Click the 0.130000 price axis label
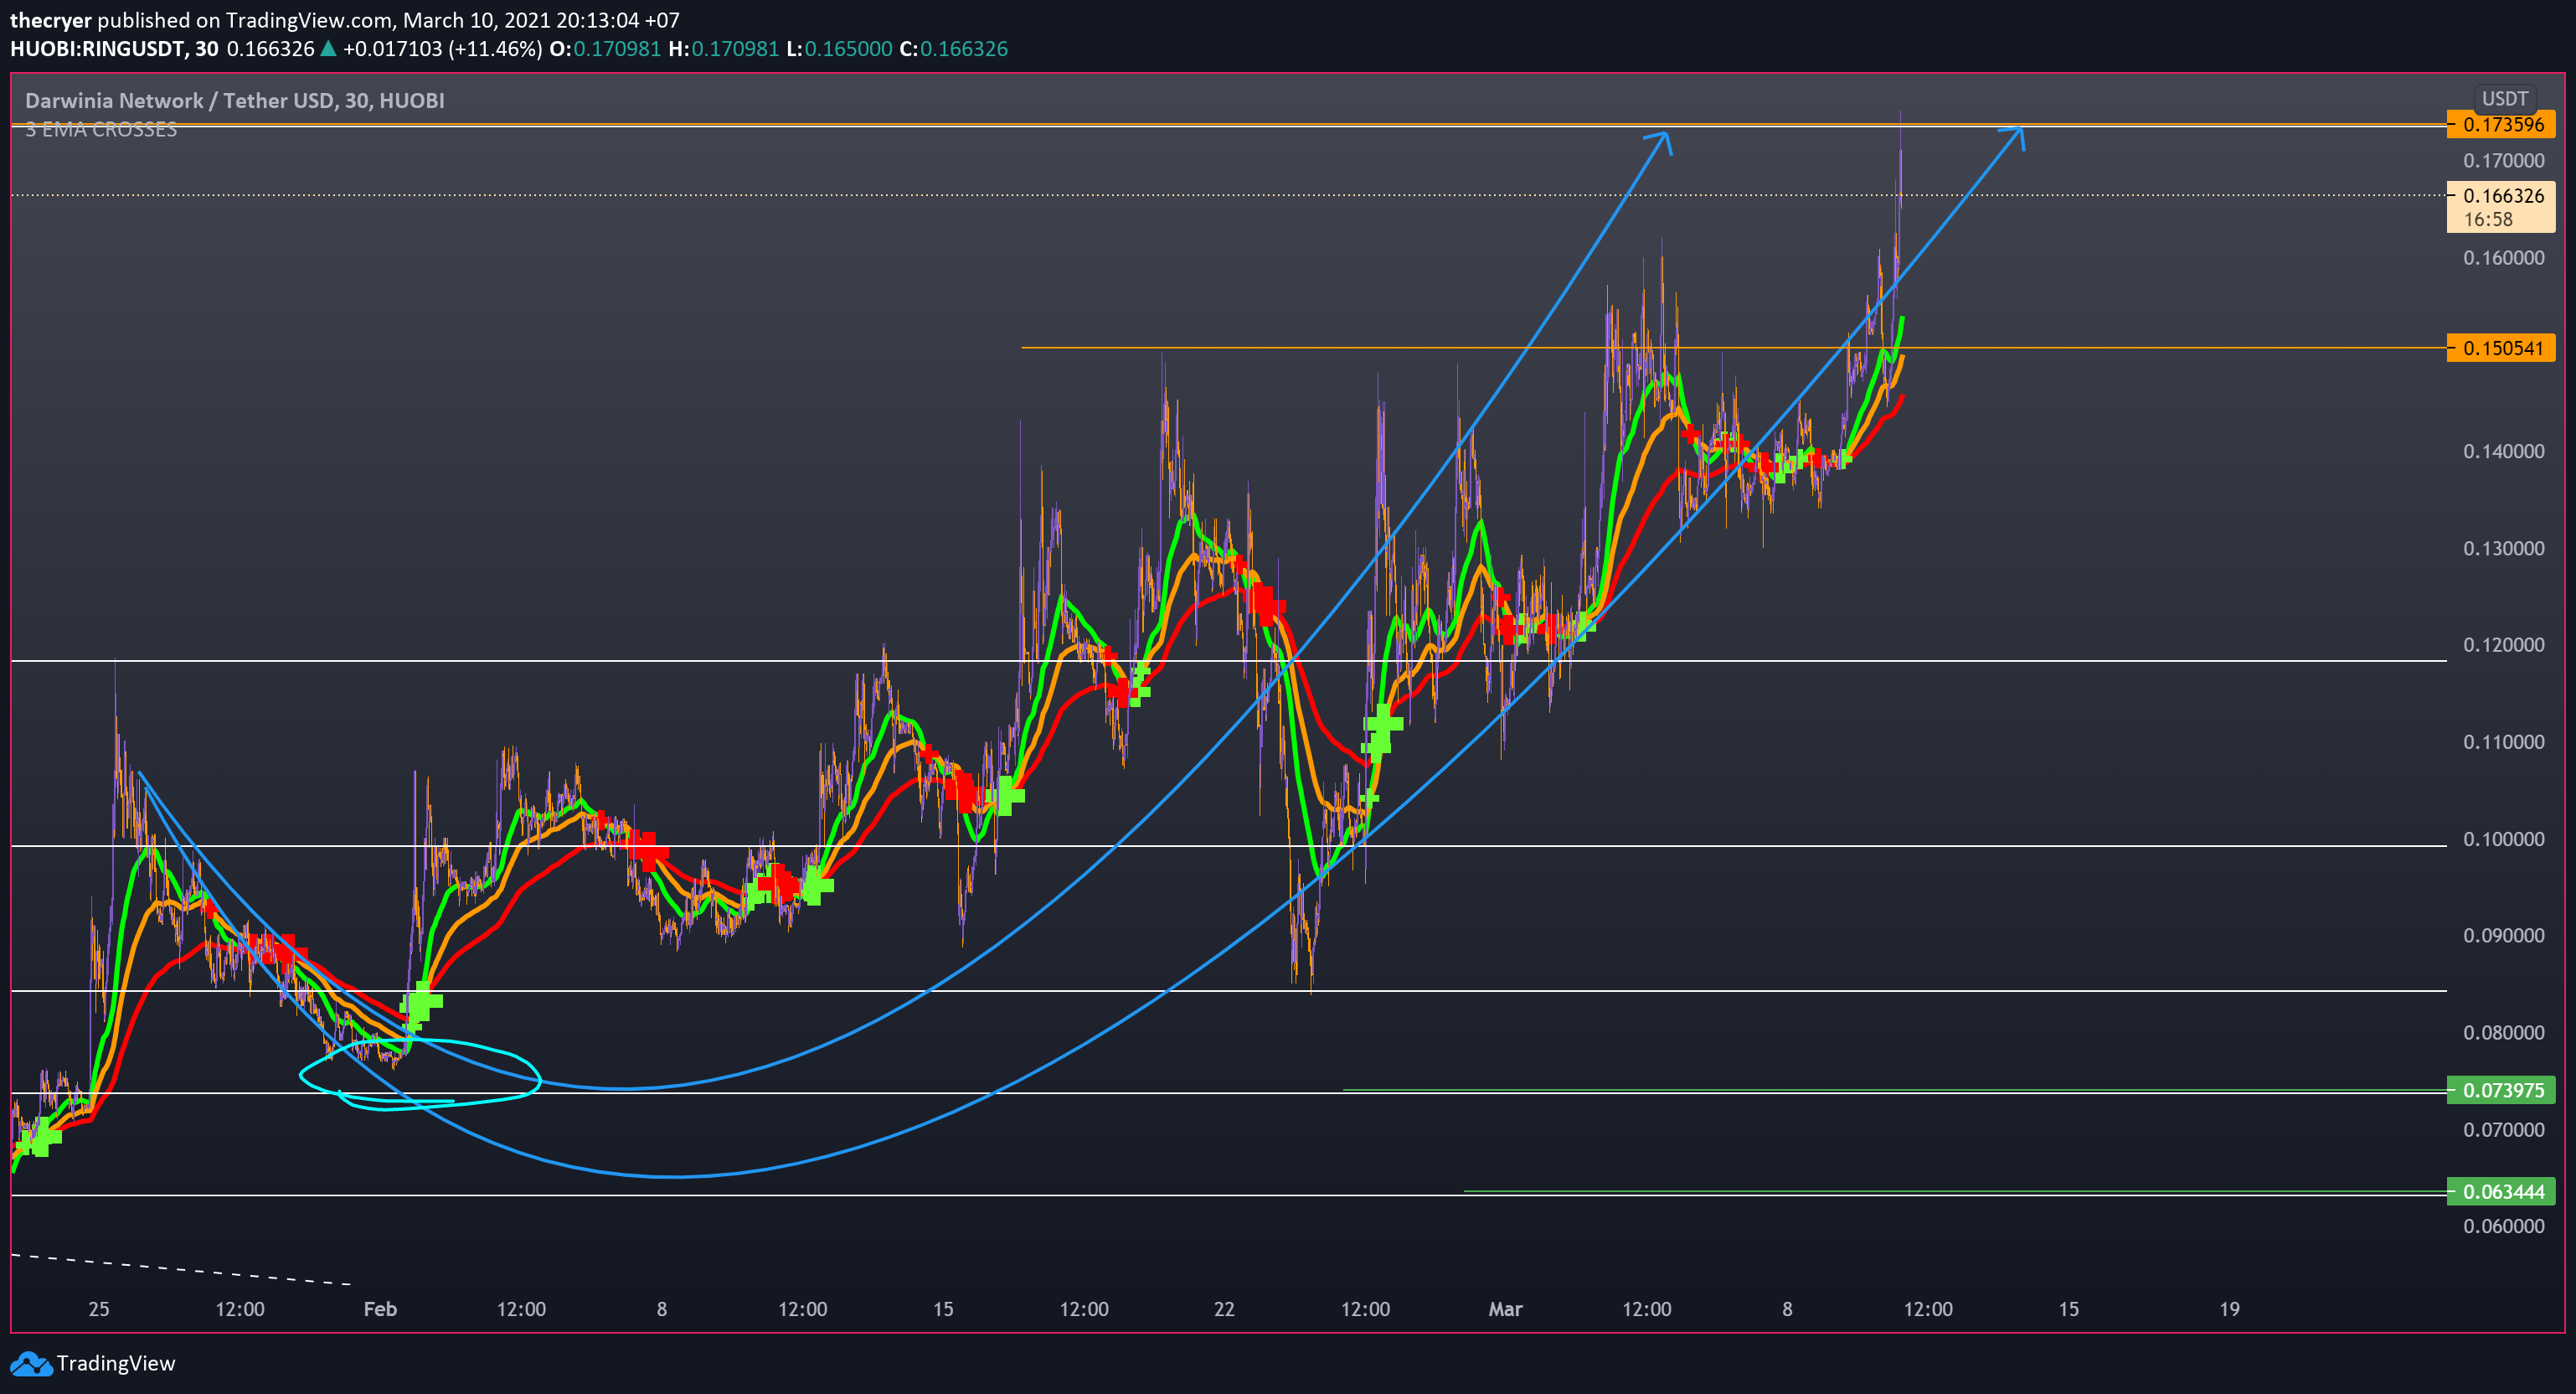 pyautogui.click(x=2503, y=548)
